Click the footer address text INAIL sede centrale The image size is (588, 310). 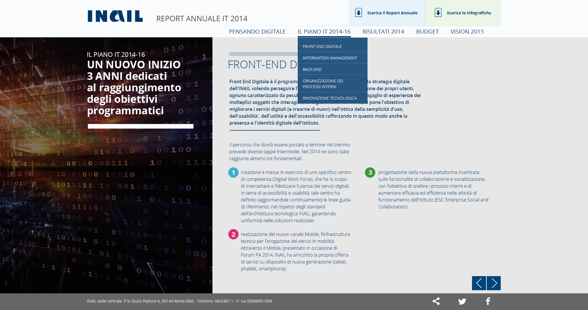[179, 301]
